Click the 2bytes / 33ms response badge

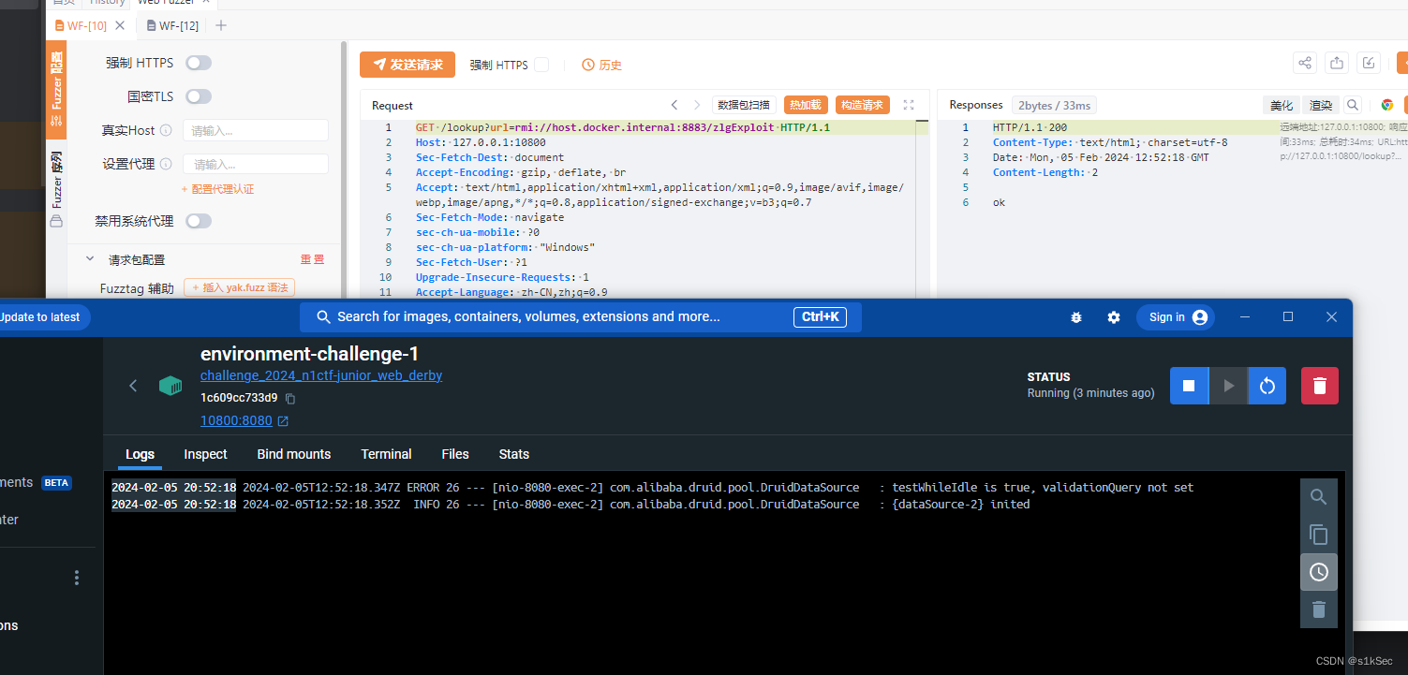pyautogui.click(x=1054, y=106)
